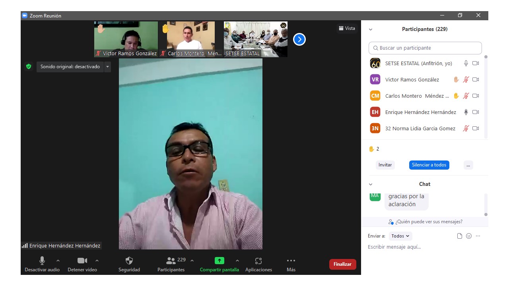
Task: Click EH avatar of Enrique Hernández Hernández
Action: (x=375, y=112)
